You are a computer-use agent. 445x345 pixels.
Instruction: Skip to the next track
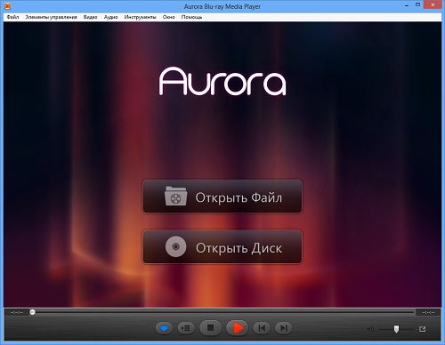[x=284, y=328]
